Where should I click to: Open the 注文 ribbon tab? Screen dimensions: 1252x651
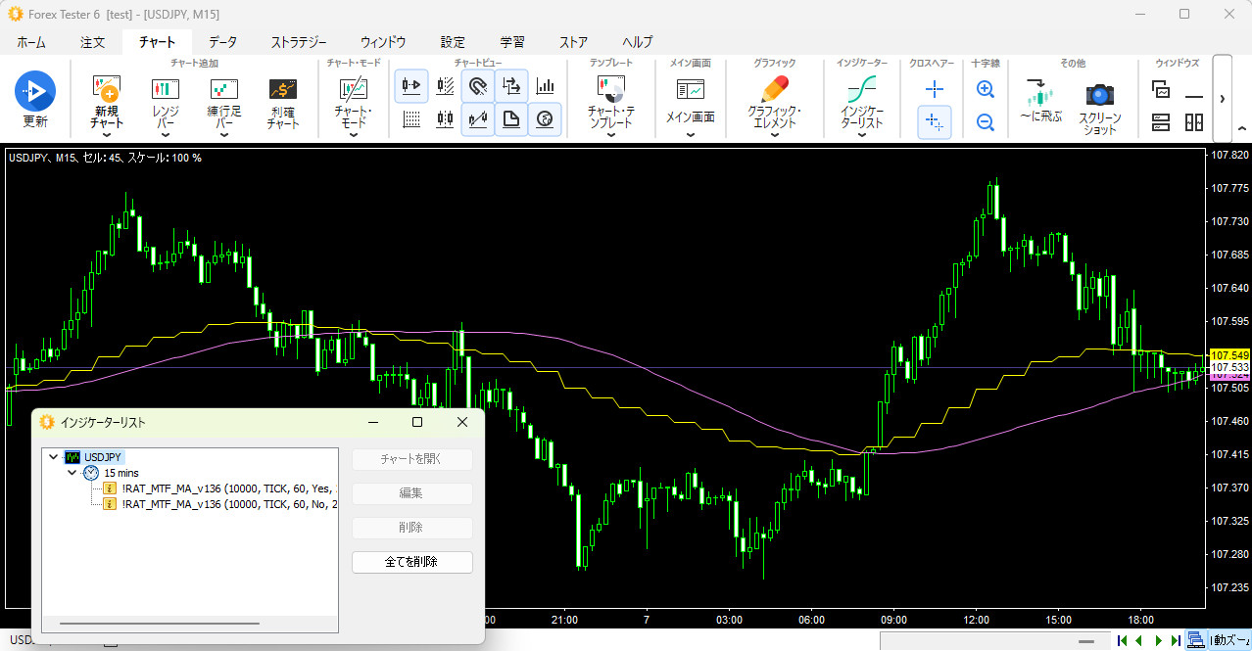coord(93,42)
